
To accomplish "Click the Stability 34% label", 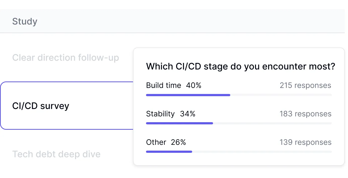I will click(171, 114).
